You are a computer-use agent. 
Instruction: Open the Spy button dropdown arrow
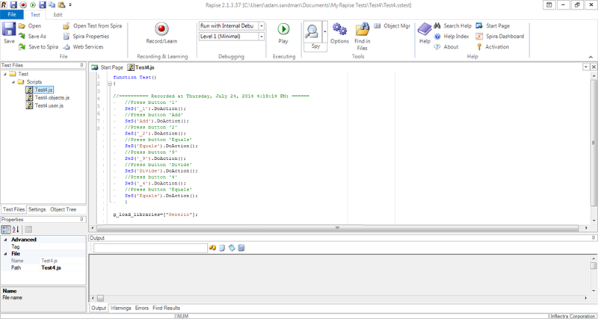(x=324, y=32)
